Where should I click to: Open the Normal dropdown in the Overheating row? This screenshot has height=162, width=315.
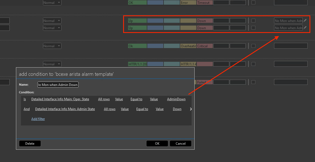[x=52, y=46]
